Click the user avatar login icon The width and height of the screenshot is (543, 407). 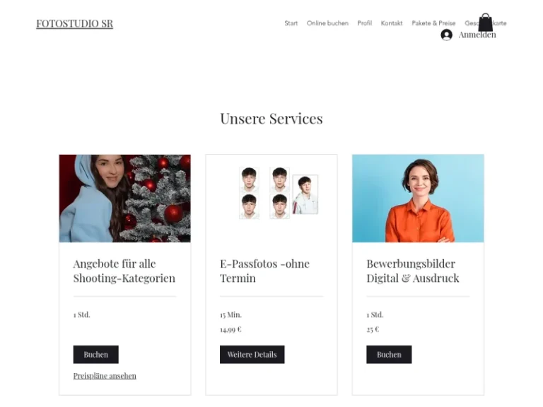tap(446, 35)
